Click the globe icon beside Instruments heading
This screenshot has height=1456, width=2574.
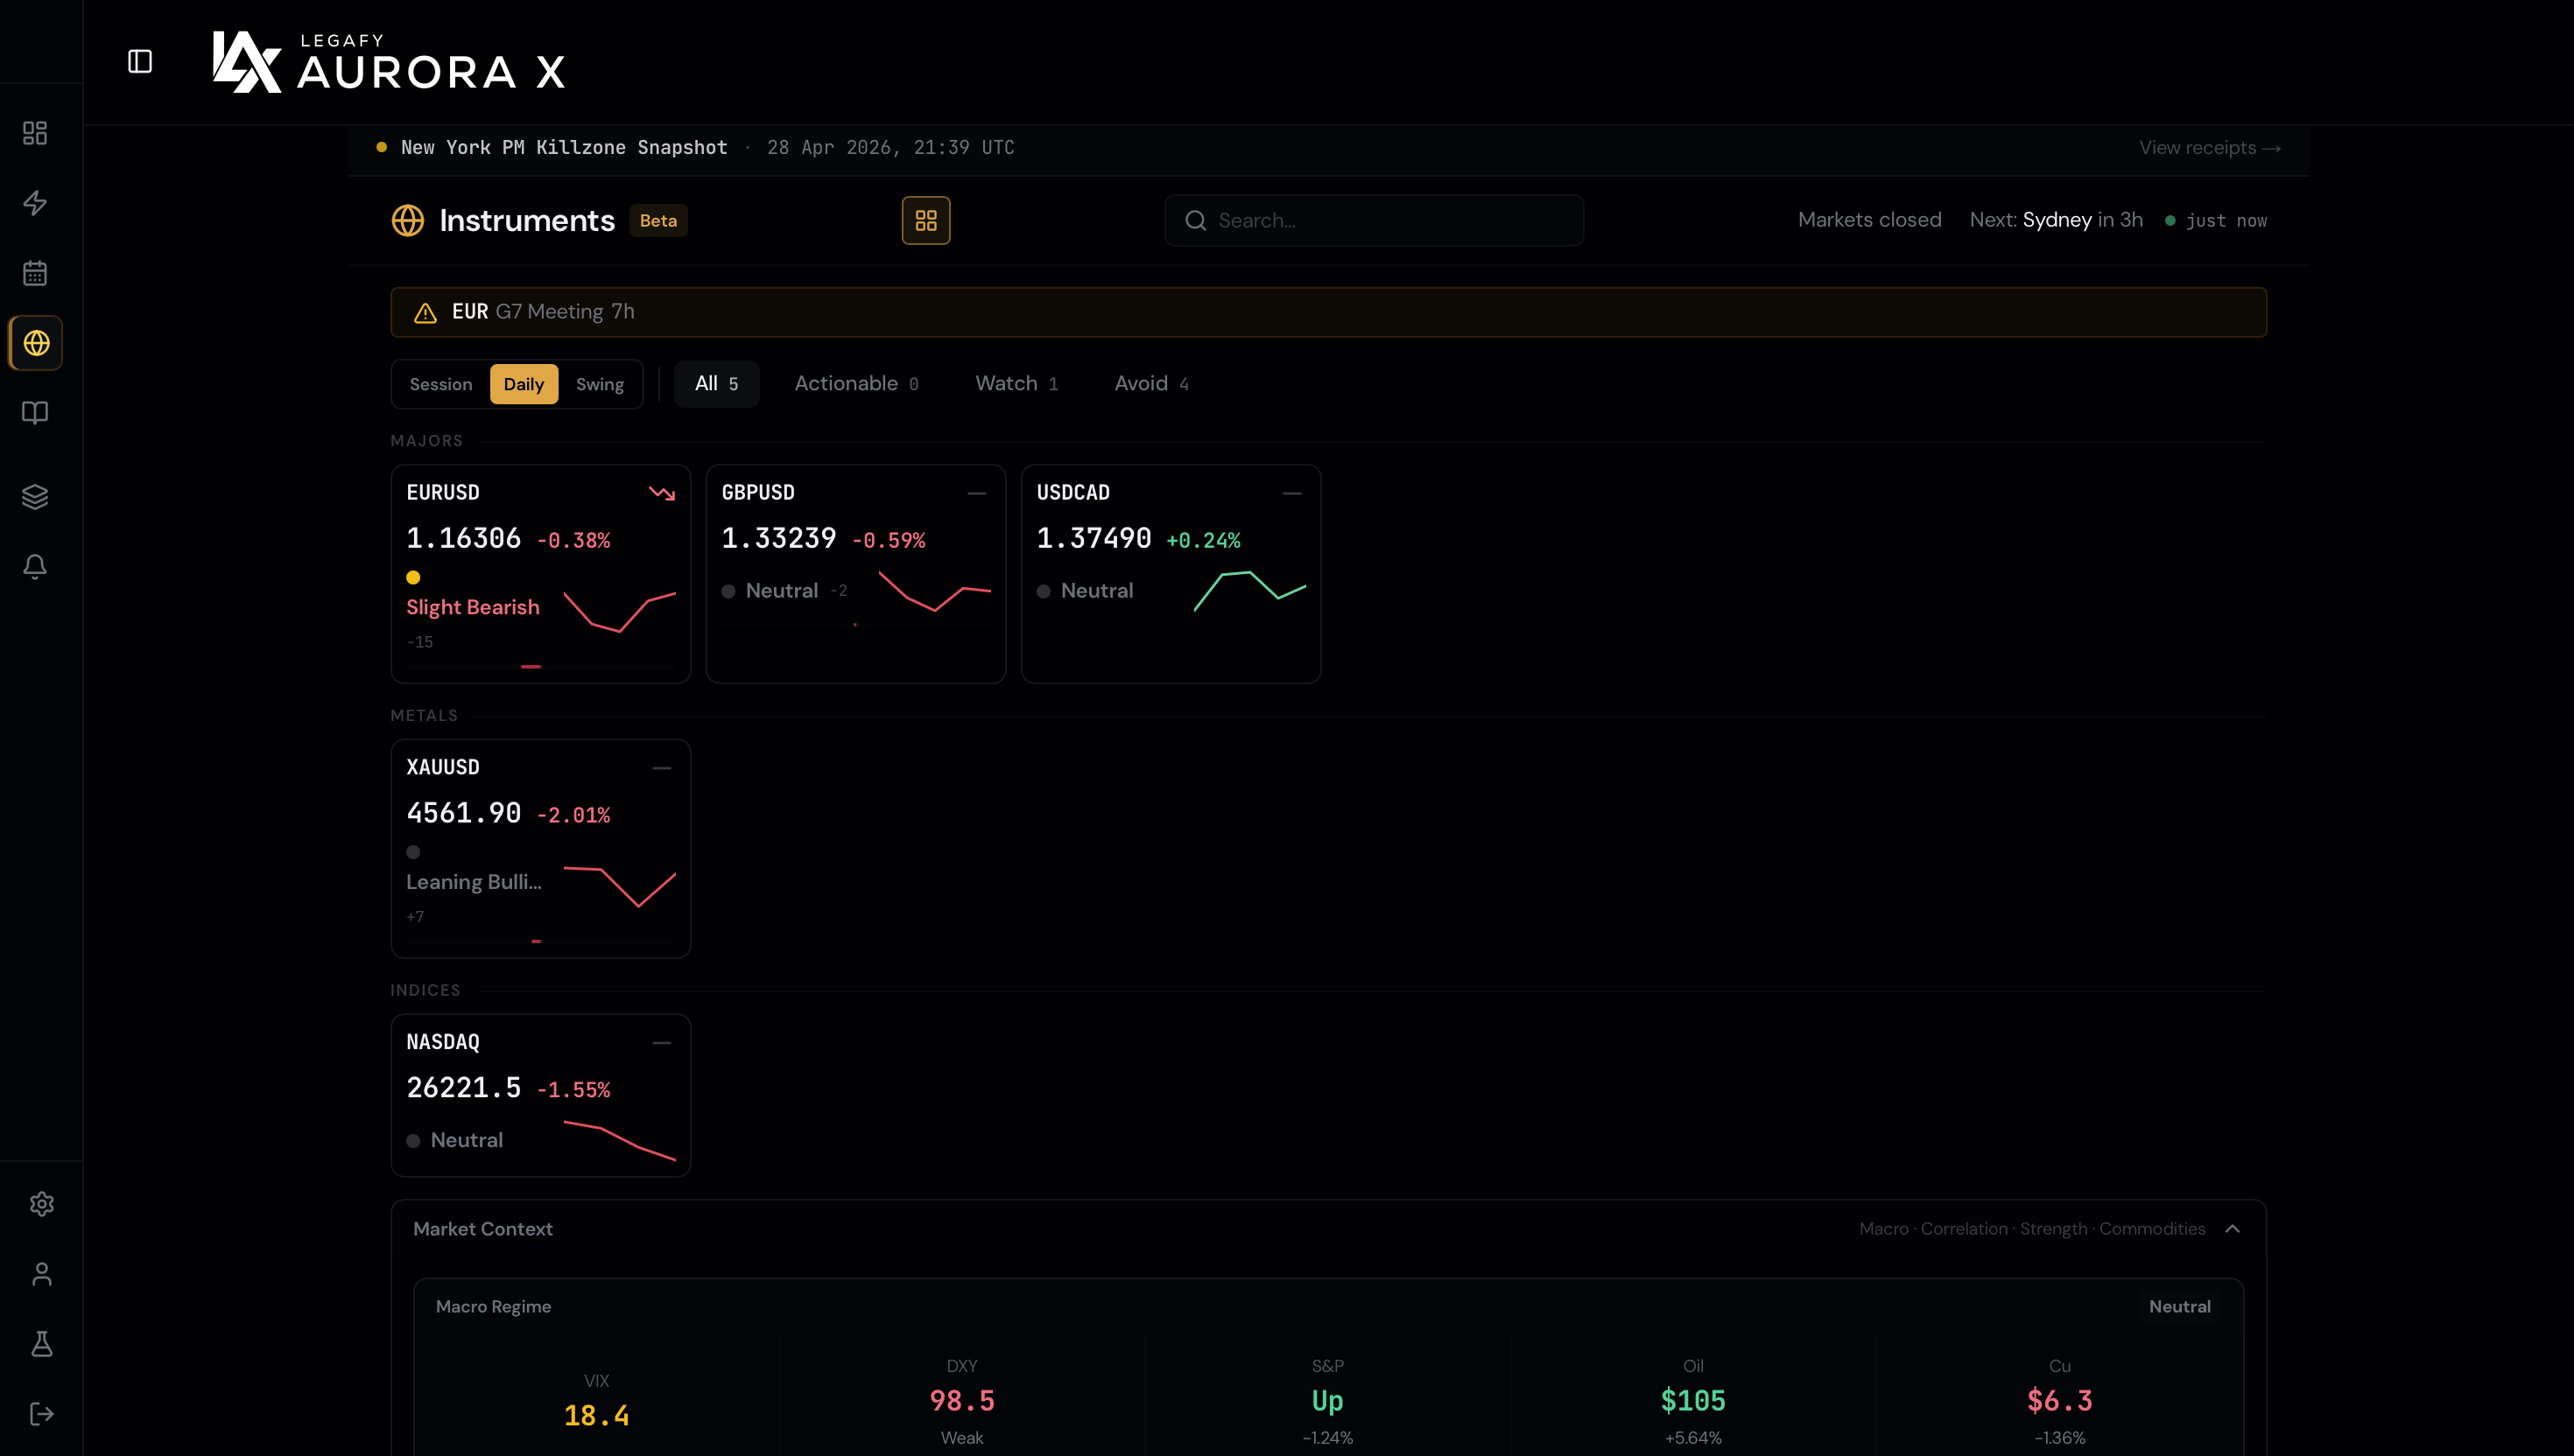[407, 221]
